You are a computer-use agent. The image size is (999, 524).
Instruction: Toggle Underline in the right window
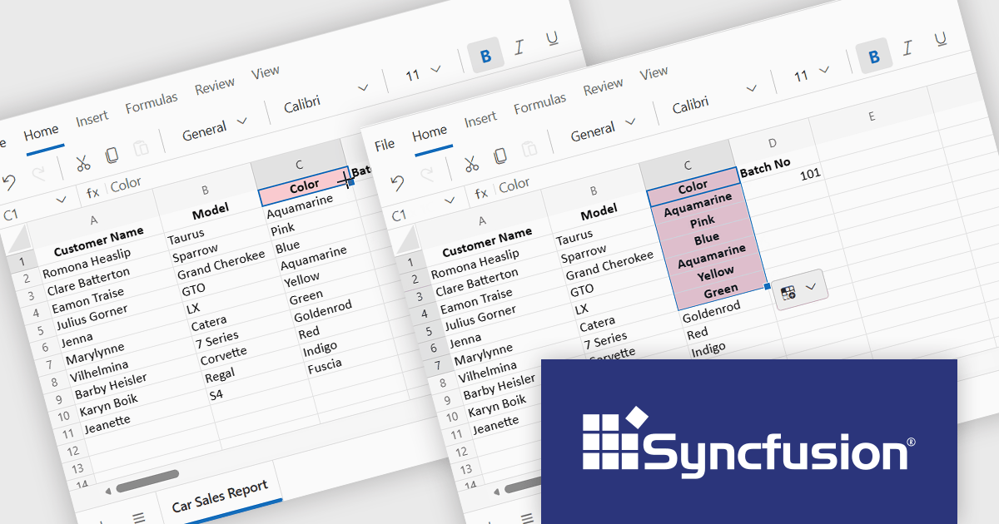coord(941,39)
